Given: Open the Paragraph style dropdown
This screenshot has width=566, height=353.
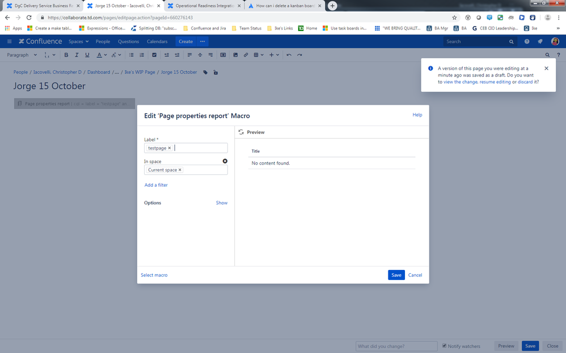Looking at the screenshot, I should [x=22, y=55].
